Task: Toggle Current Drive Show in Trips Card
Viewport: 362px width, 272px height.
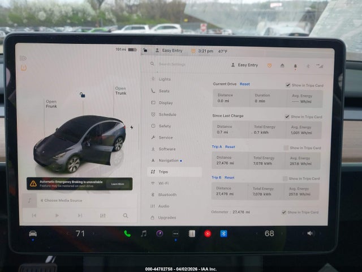Action: click(288, 85)
